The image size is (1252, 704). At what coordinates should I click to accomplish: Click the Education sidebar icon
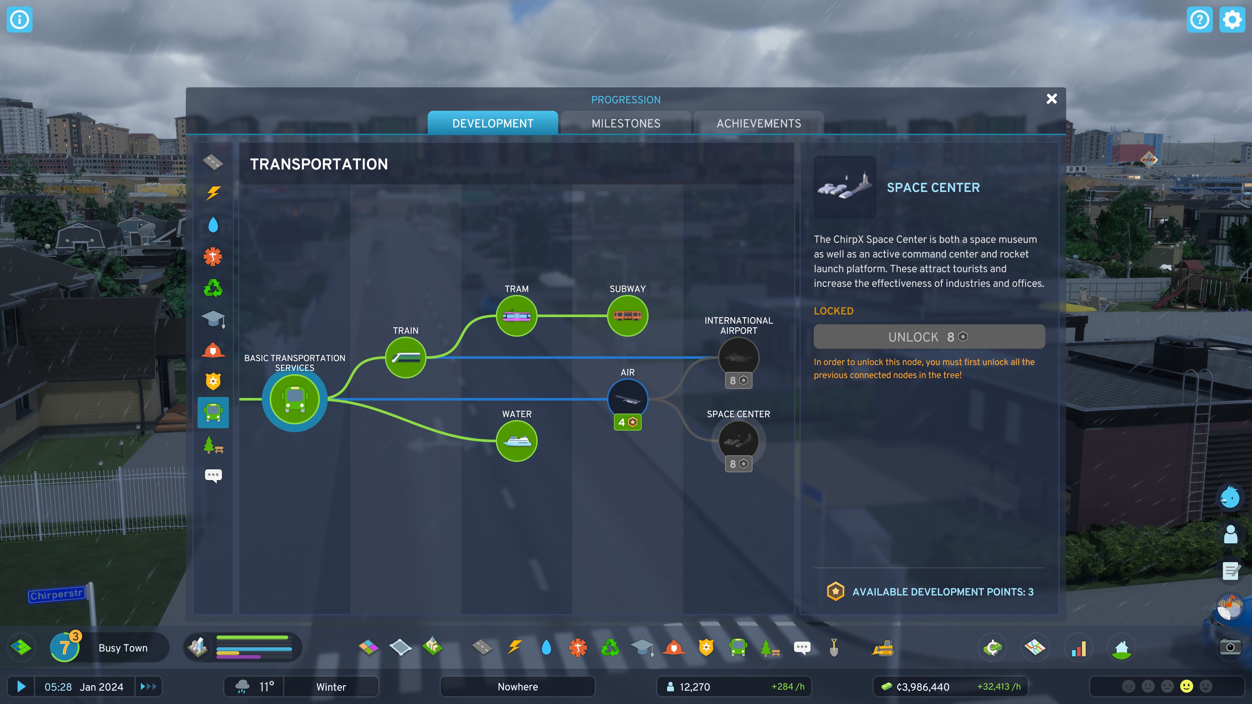tap(213, 318)
